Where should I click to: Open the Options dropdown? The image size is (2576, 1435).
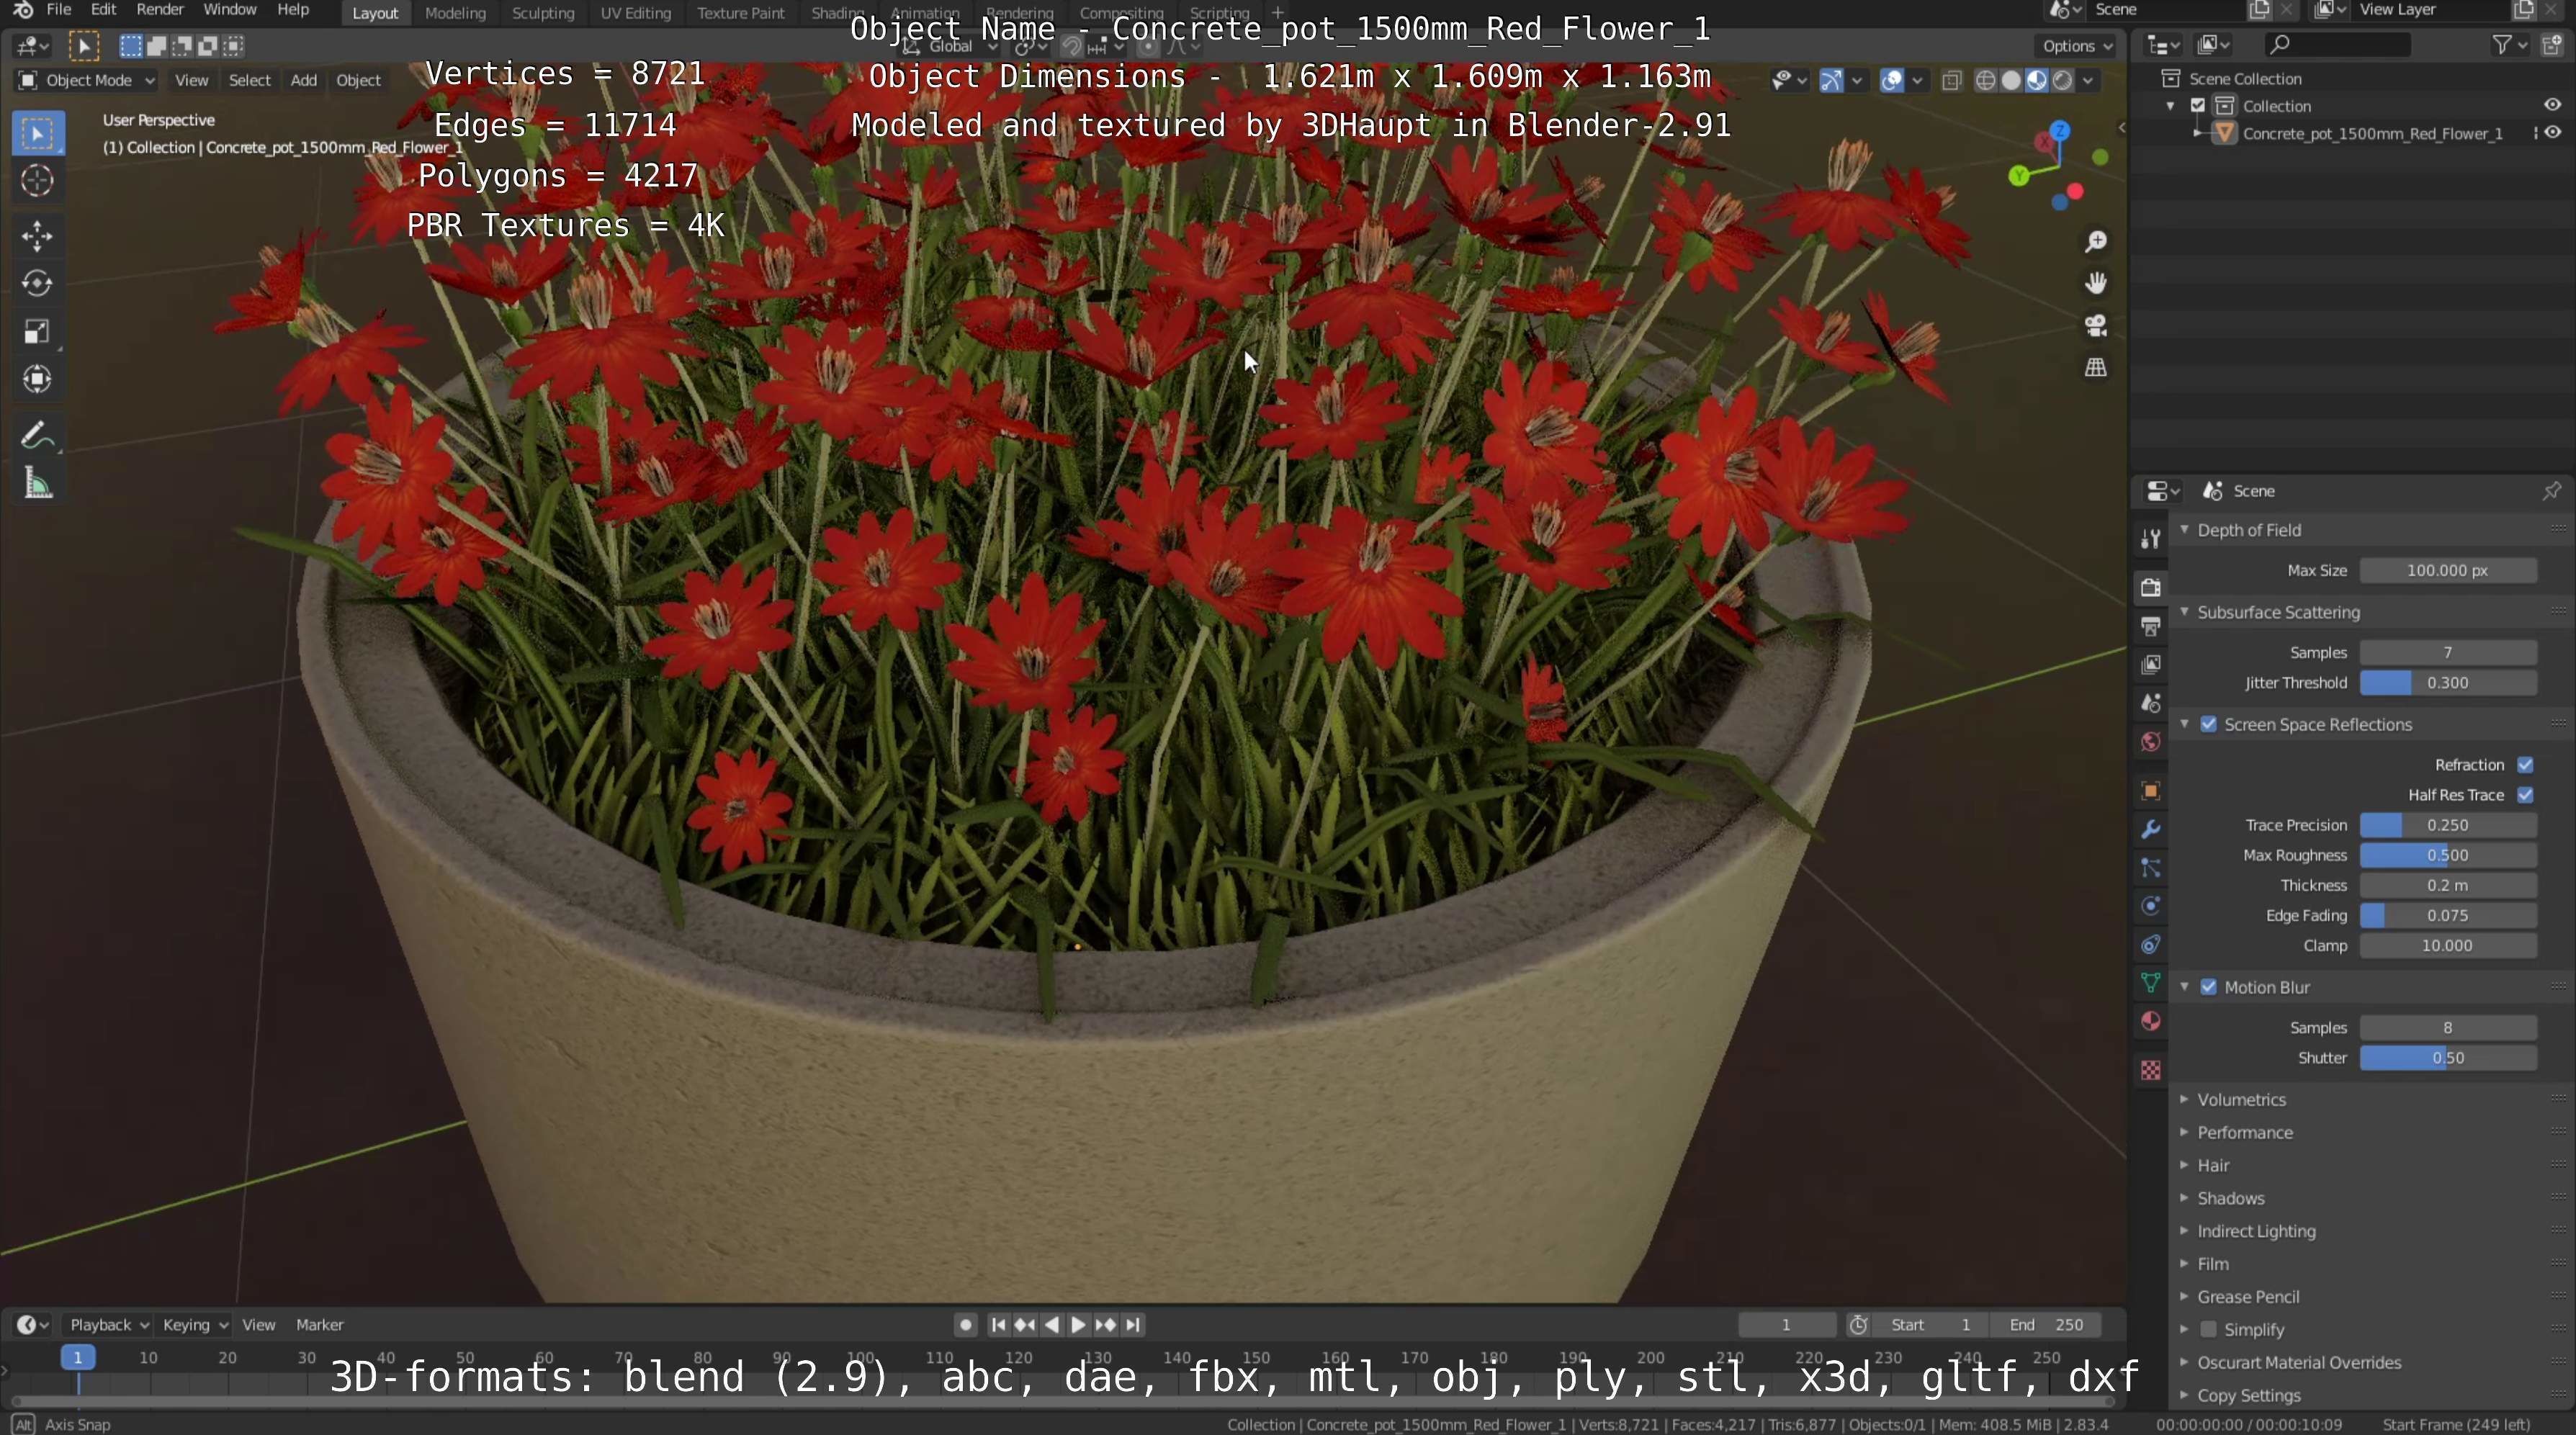click(x=2077, y=46)
